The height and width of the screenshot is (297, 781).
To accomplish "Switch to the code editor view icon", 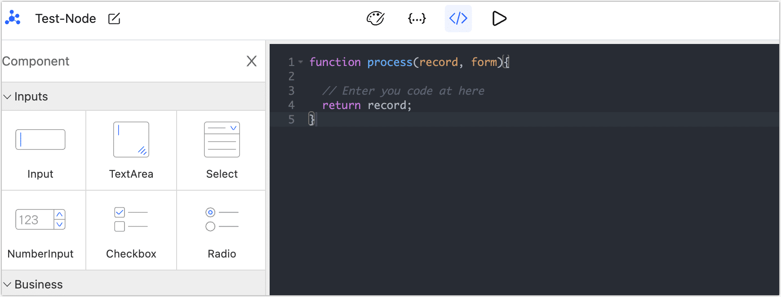I will tap(458, 18).
